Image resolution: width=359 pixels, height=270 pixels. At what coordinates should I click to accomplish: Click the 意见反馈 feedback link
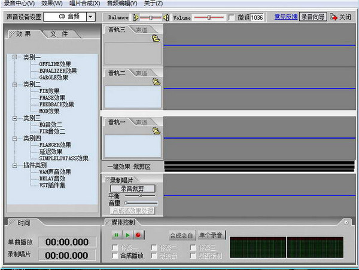tap(286, 17)
